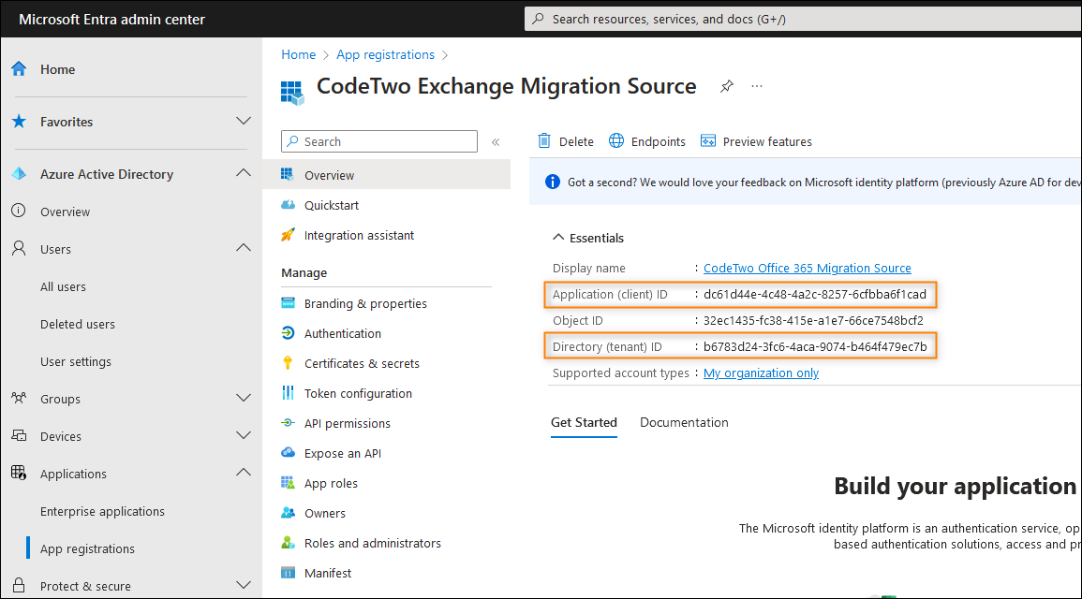This screenshot has width=1082, height=599.
Task: Click the Delete button label
Action: (576, 141)
